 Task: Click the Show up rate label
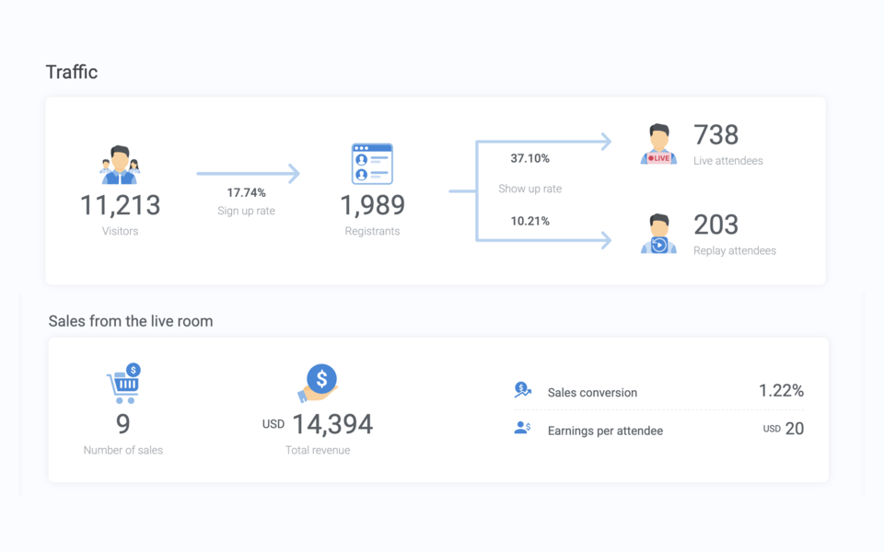click(x=530, y=189)
